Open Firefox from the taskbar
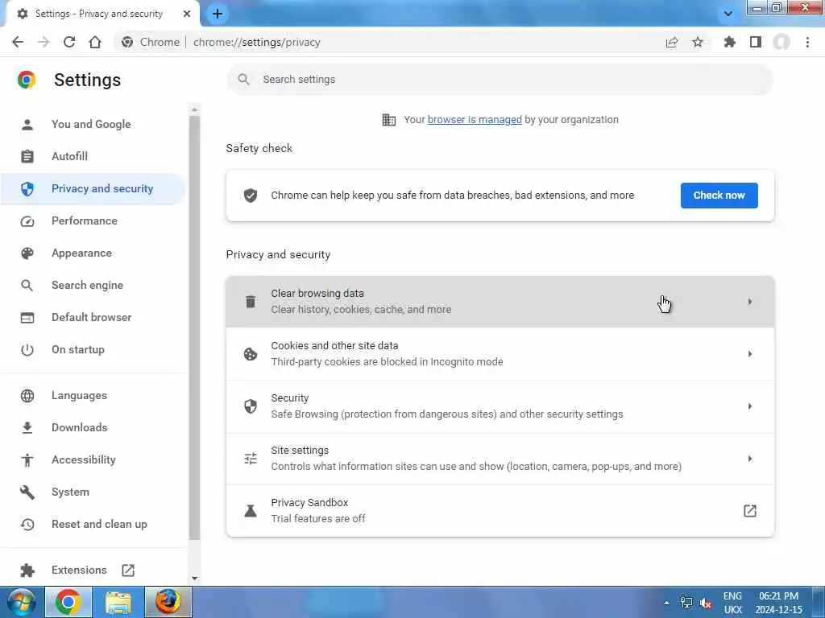 coord(168,602)
